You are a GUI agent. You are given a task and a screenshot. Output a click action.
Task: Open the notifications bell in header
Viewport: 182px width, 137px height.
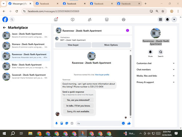(x=167, y=19)
